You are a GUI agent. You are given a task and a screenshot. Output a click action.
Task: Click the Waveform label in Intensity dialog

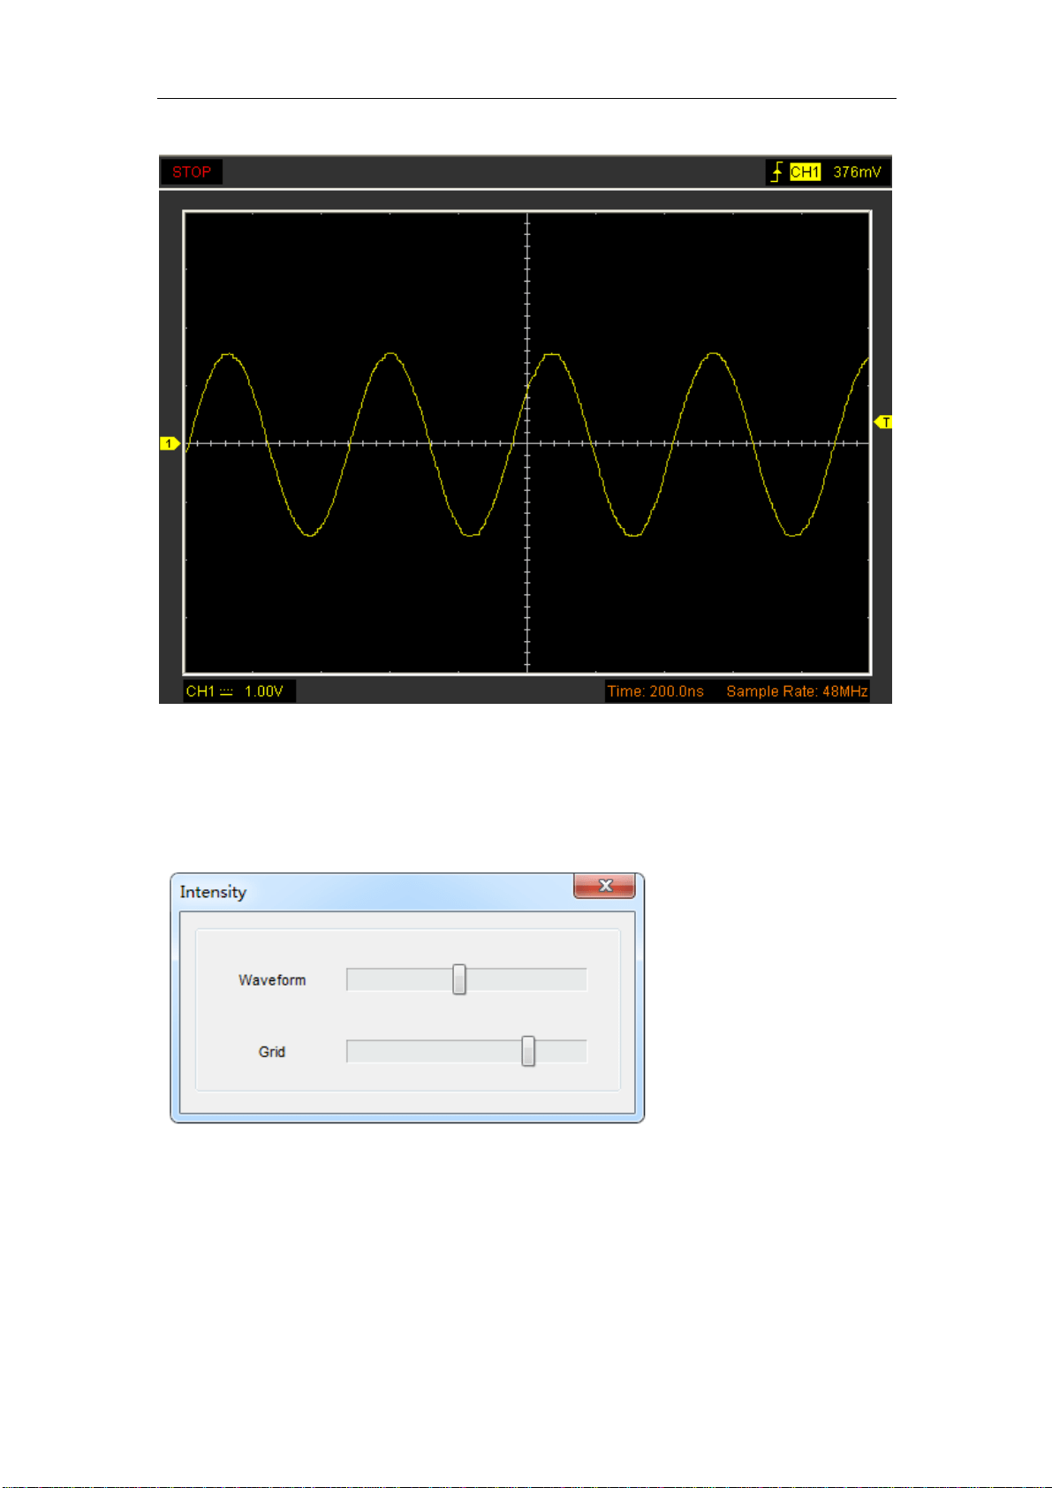point(272,980)
